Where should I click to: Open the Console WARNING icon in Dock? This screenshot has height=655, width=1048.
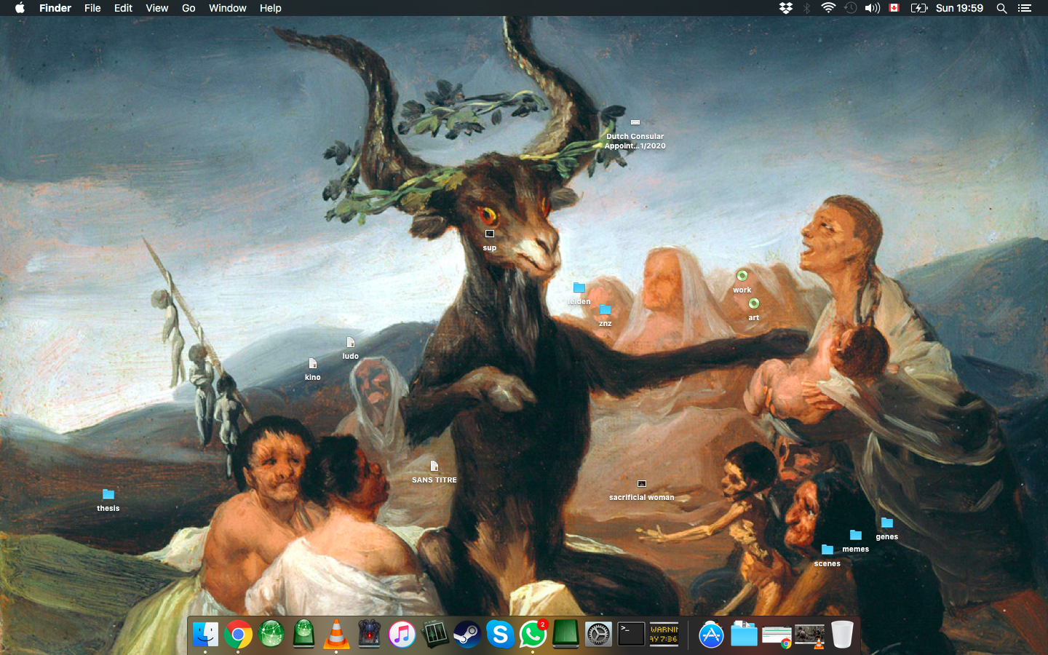pos(664,634)
